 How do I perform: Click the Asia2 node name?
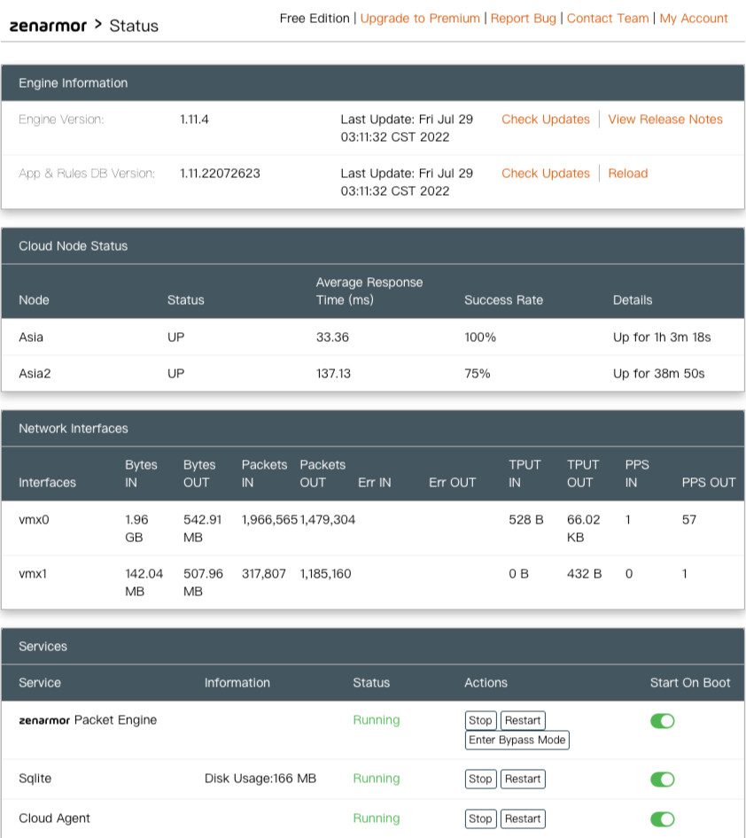[x=35, y=374]
